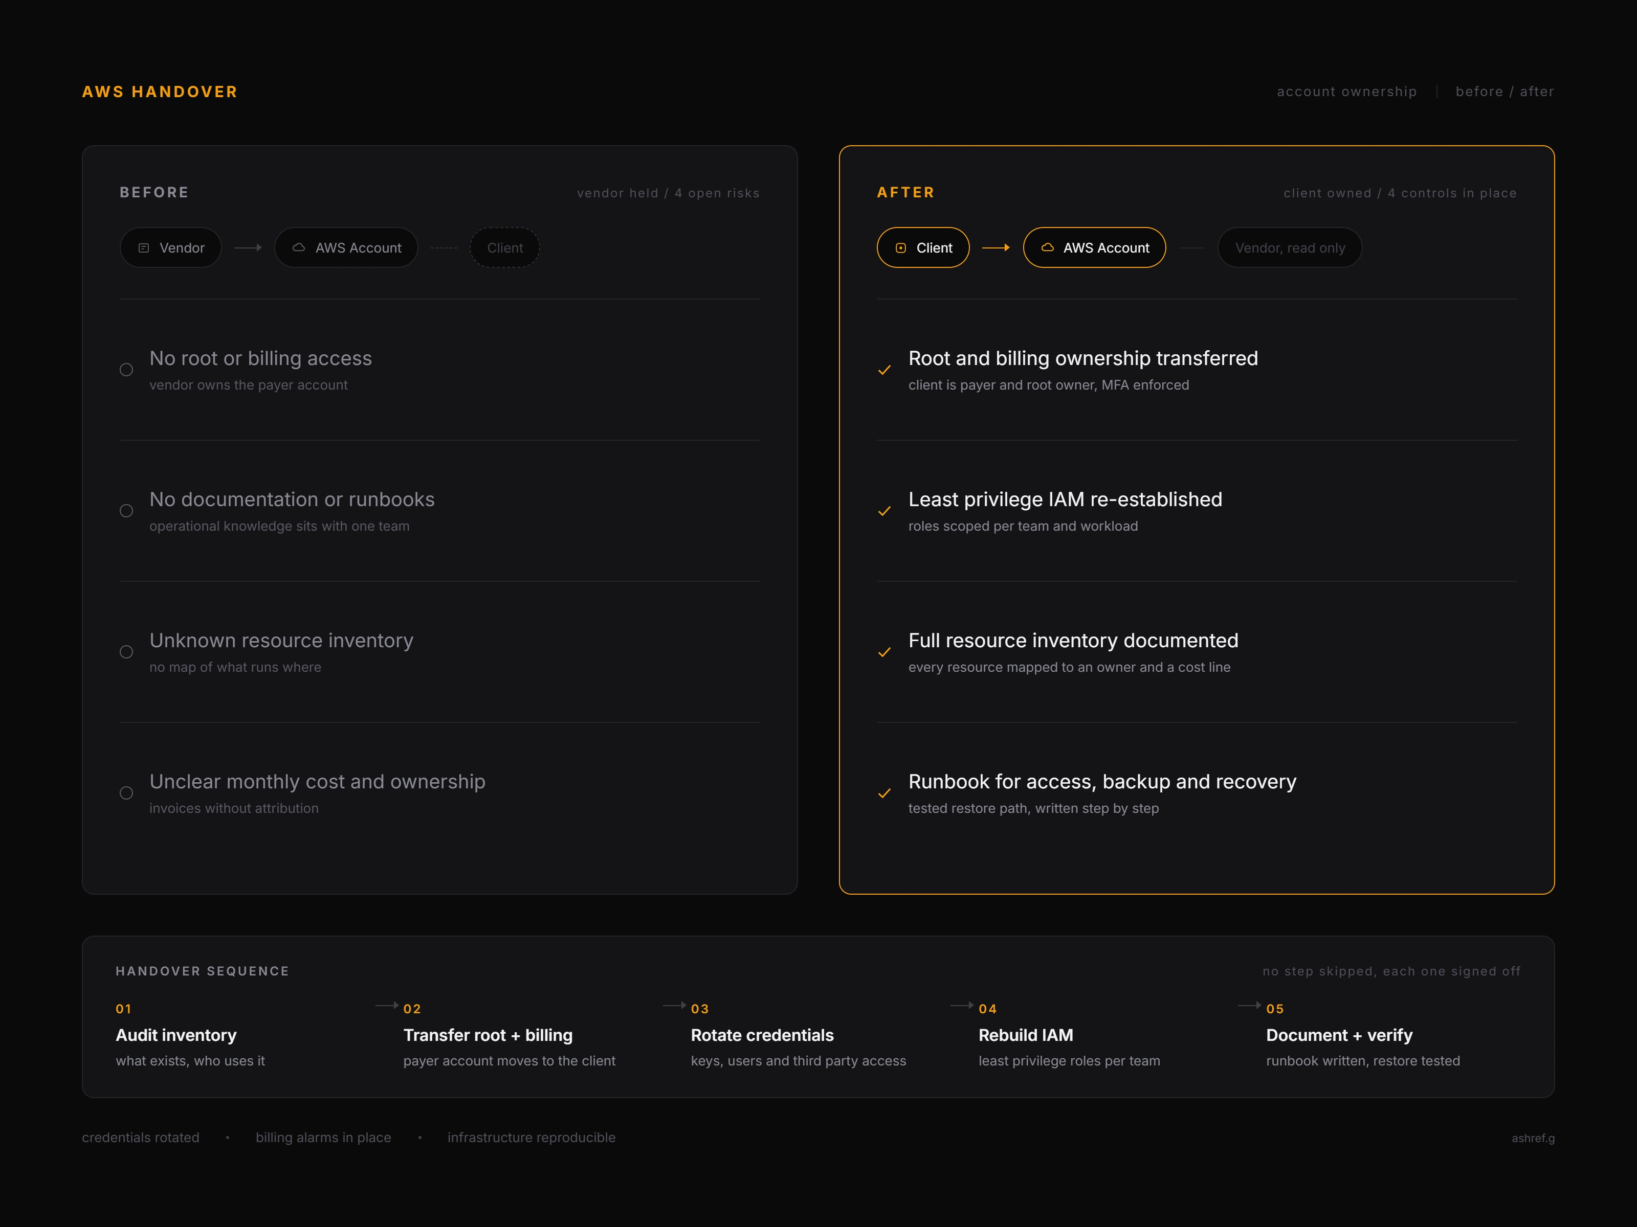This screenshot has height=1227, width=1637.
Task: Click 'No root or billing access' heading
Action: click(260, 359)
